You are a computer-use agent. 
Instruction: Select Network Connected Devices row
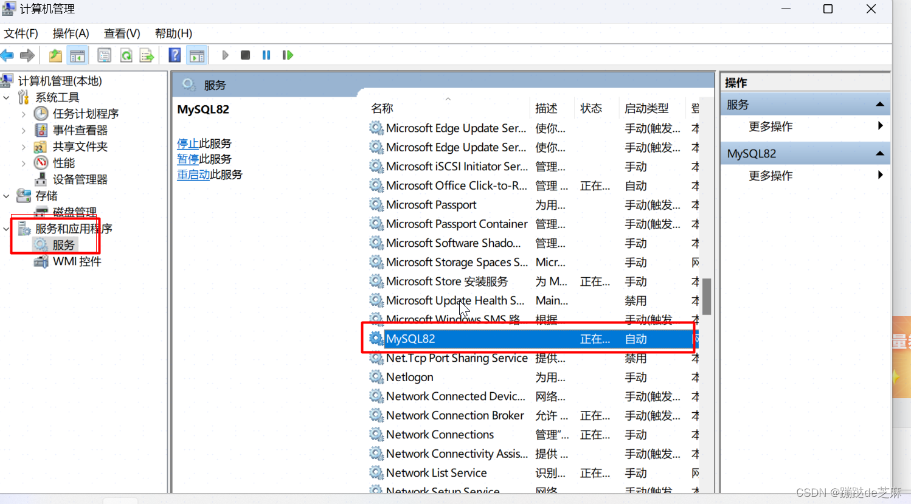(x=533, y=396)
